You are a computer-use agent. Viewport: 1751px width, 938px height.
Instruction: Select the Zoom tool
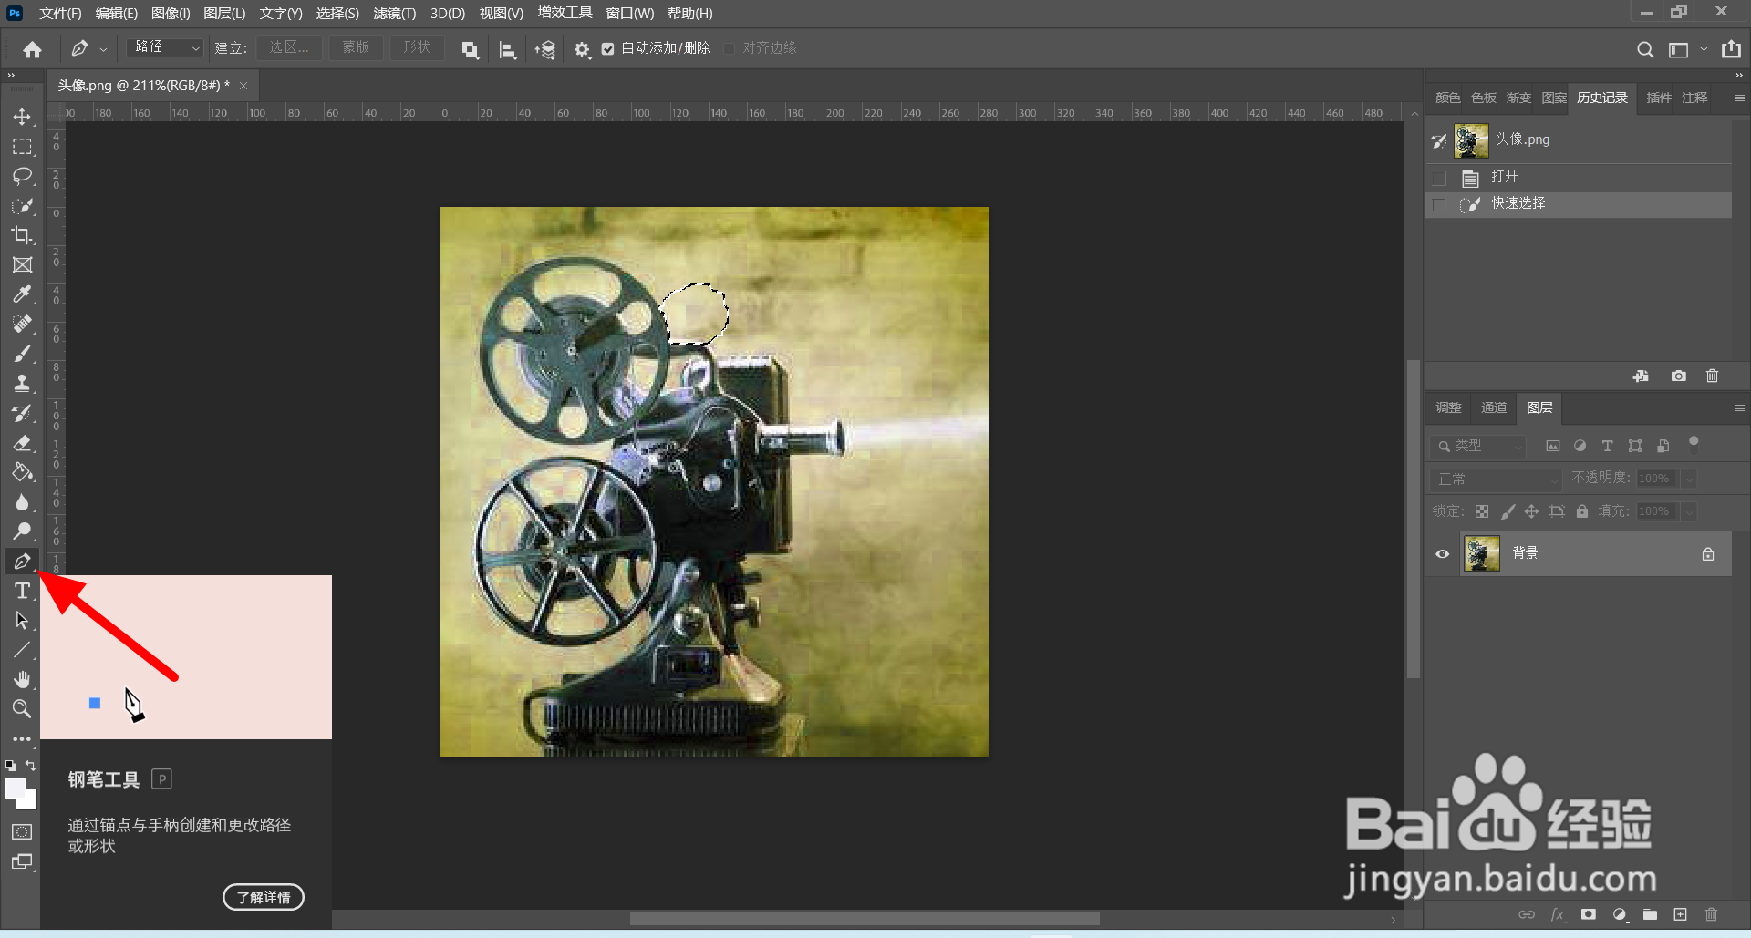22,708
